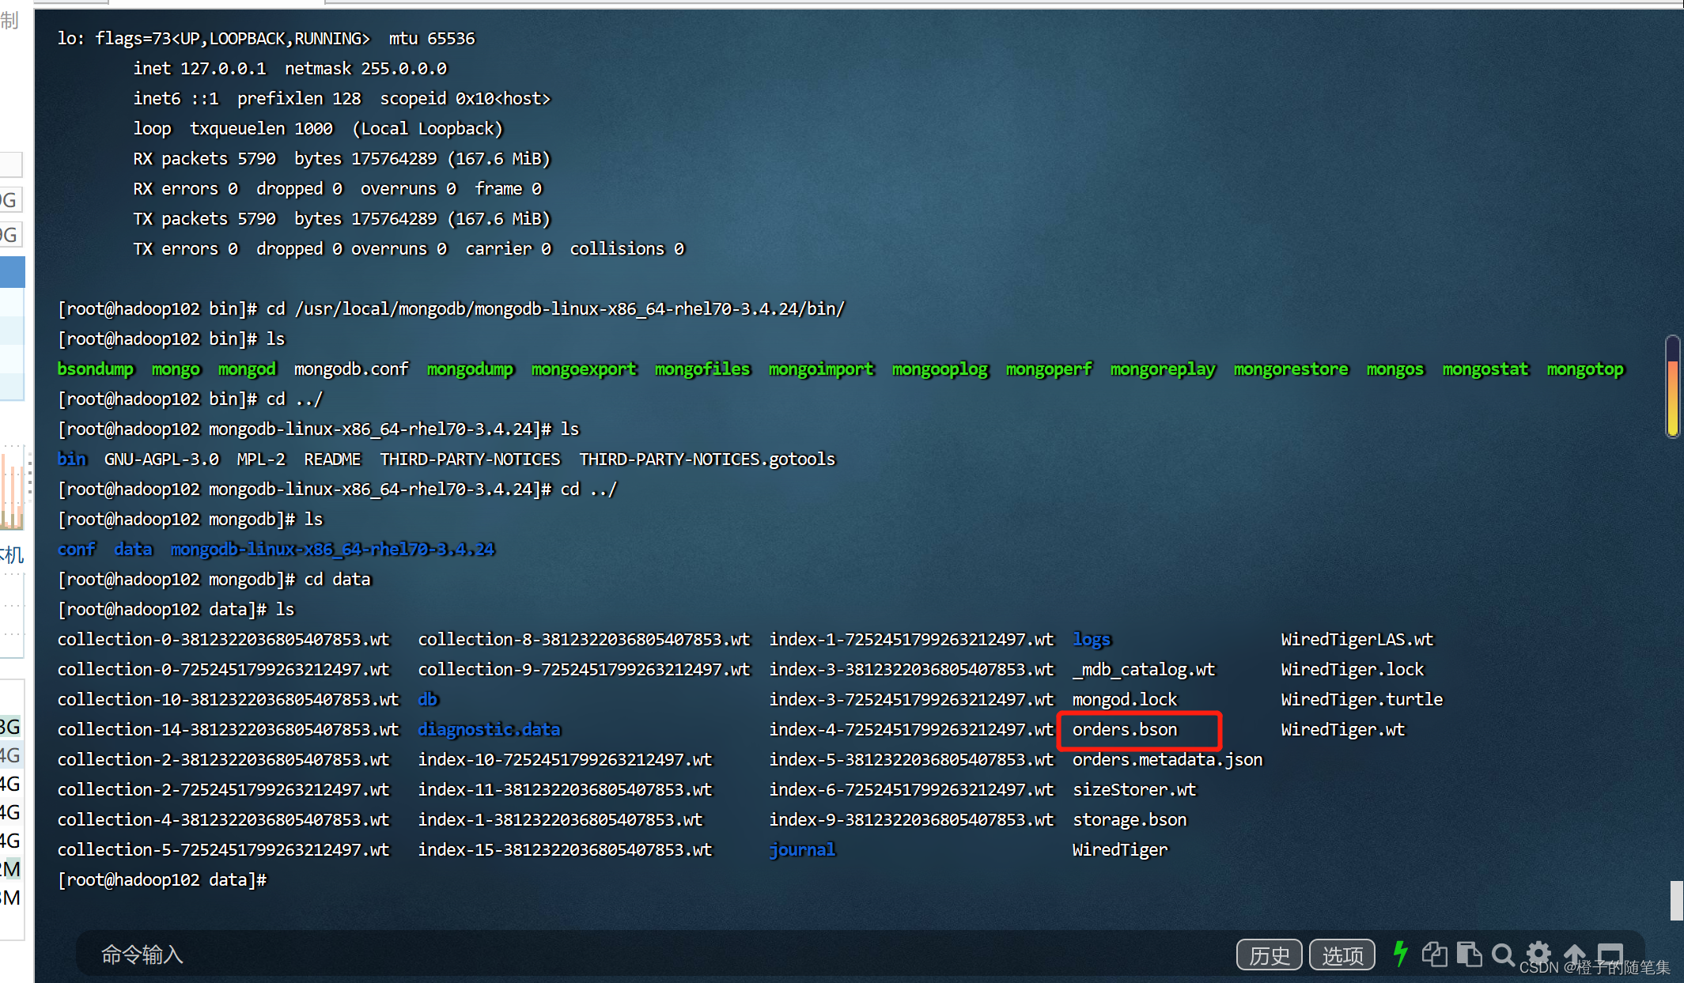This screenshot has width=1684, height=983.
Task: Click the _mdb_catalog.wt file name
Action: 1144,669
